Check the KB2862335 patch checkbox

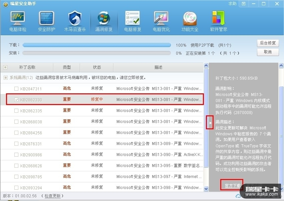click(16, 111)
